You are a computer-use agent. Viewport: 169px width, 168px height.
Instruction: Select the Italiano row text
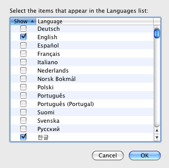[48, 62]
